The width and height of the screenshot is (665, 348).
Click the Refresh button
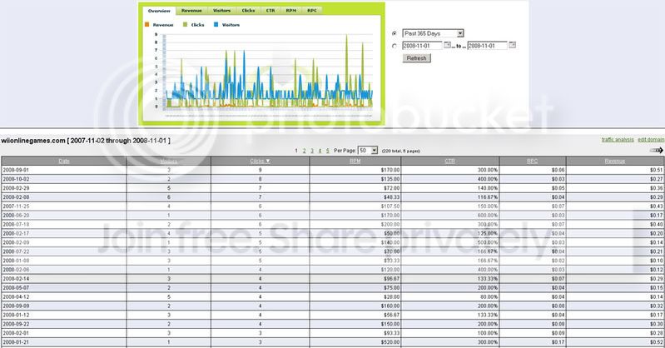[x=416, y=58]
